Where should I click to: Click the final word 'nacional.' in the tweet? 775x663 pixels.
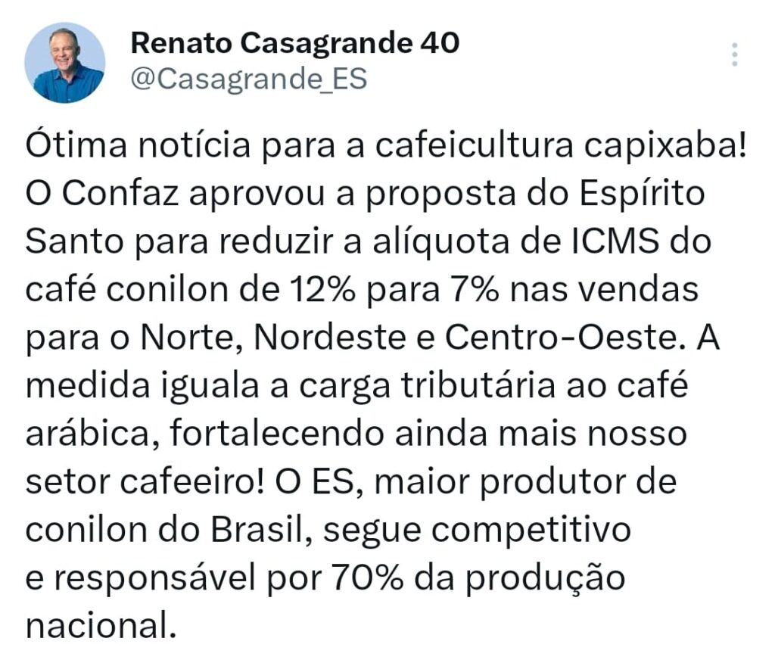tap(101, 625)
